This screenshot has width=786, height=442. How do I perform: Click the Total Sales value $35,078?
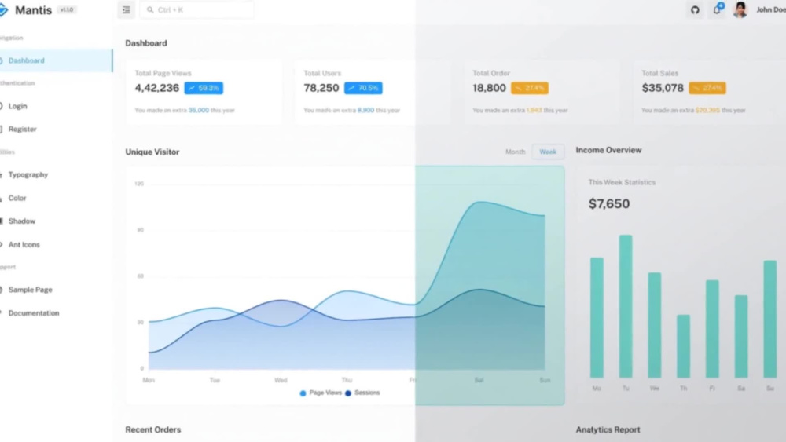pyautogui.click(x=663, y=88)
